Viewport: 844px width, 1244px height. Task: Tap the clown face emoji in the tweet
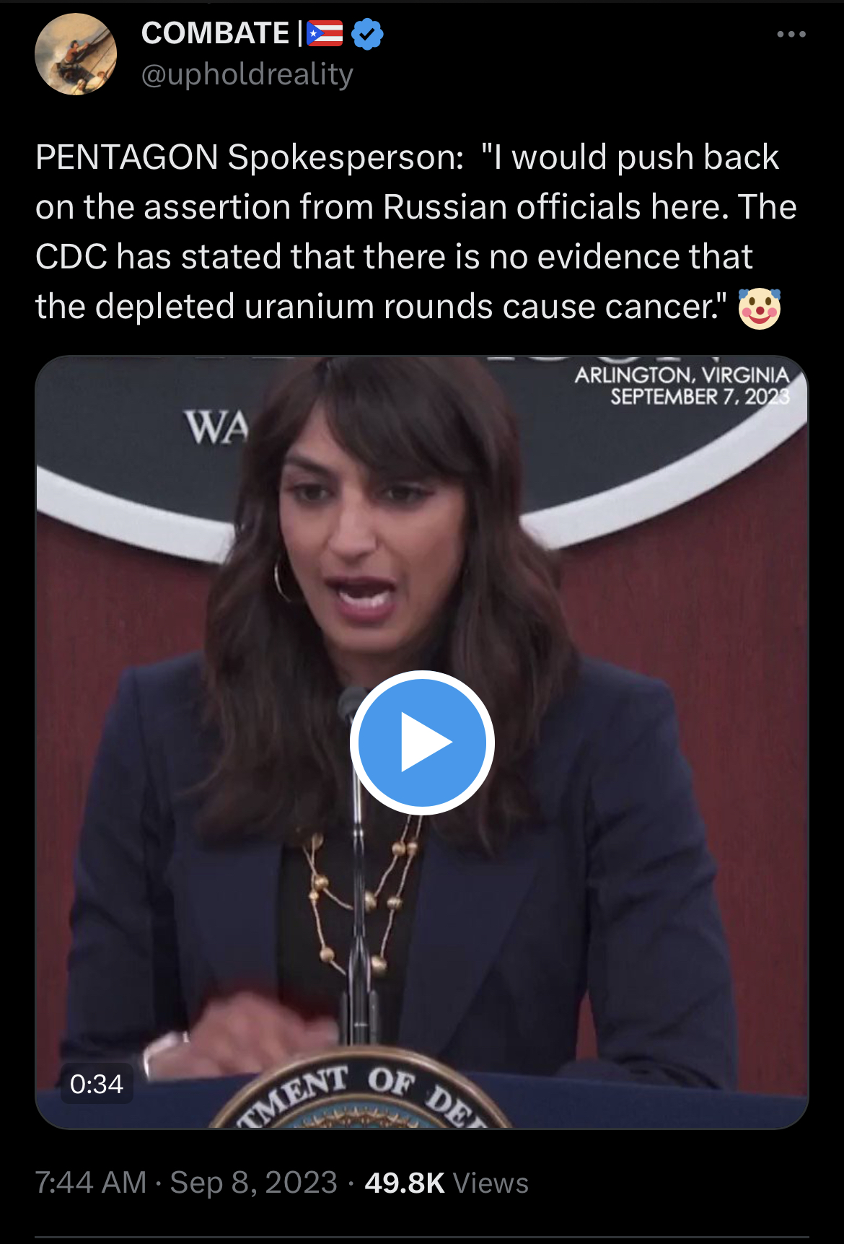[x=759, y=308]
